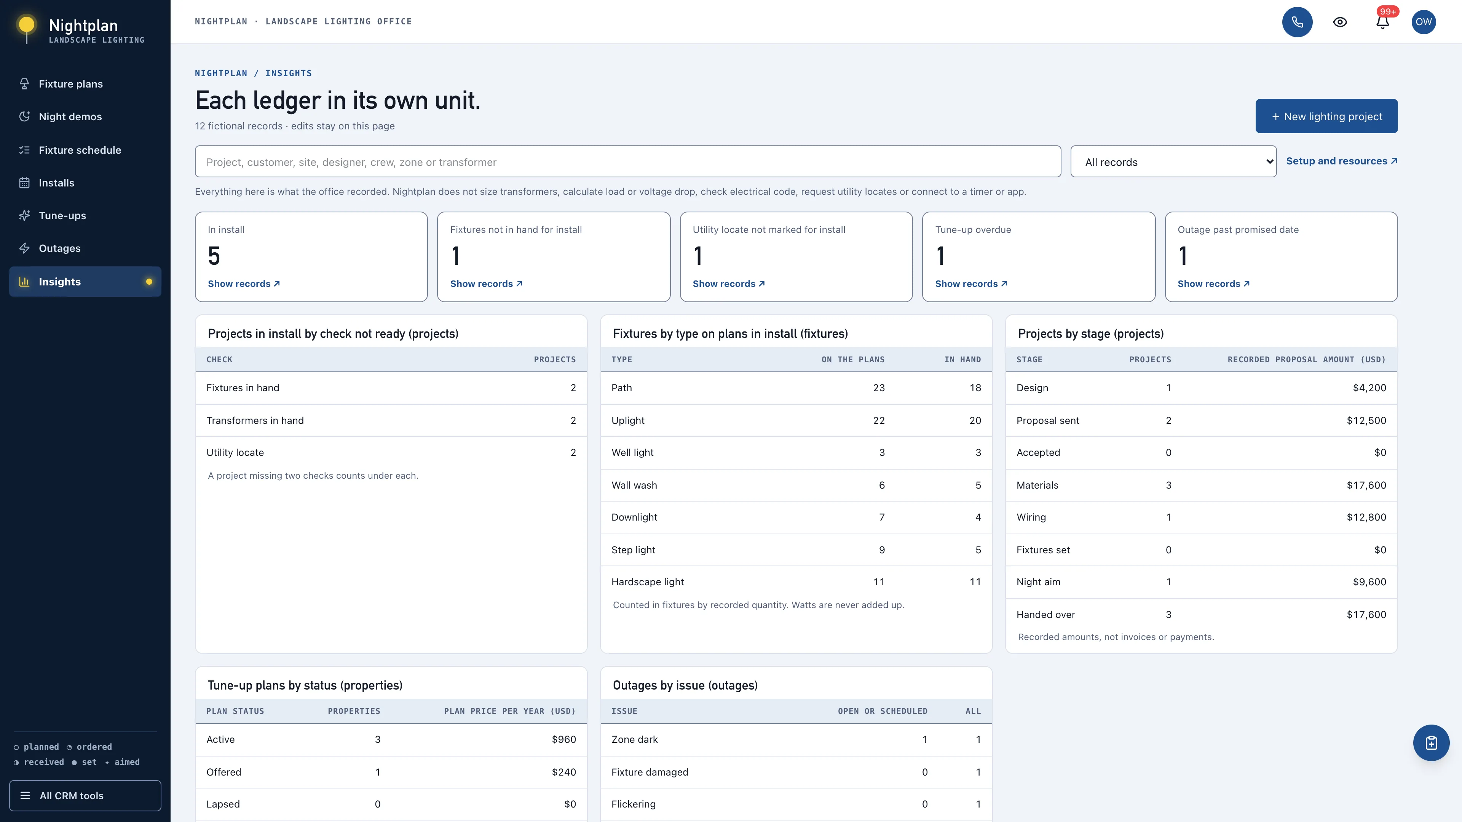Click the Insights bar chart icon
This screenshot has height=822, width=1462.
24,282
